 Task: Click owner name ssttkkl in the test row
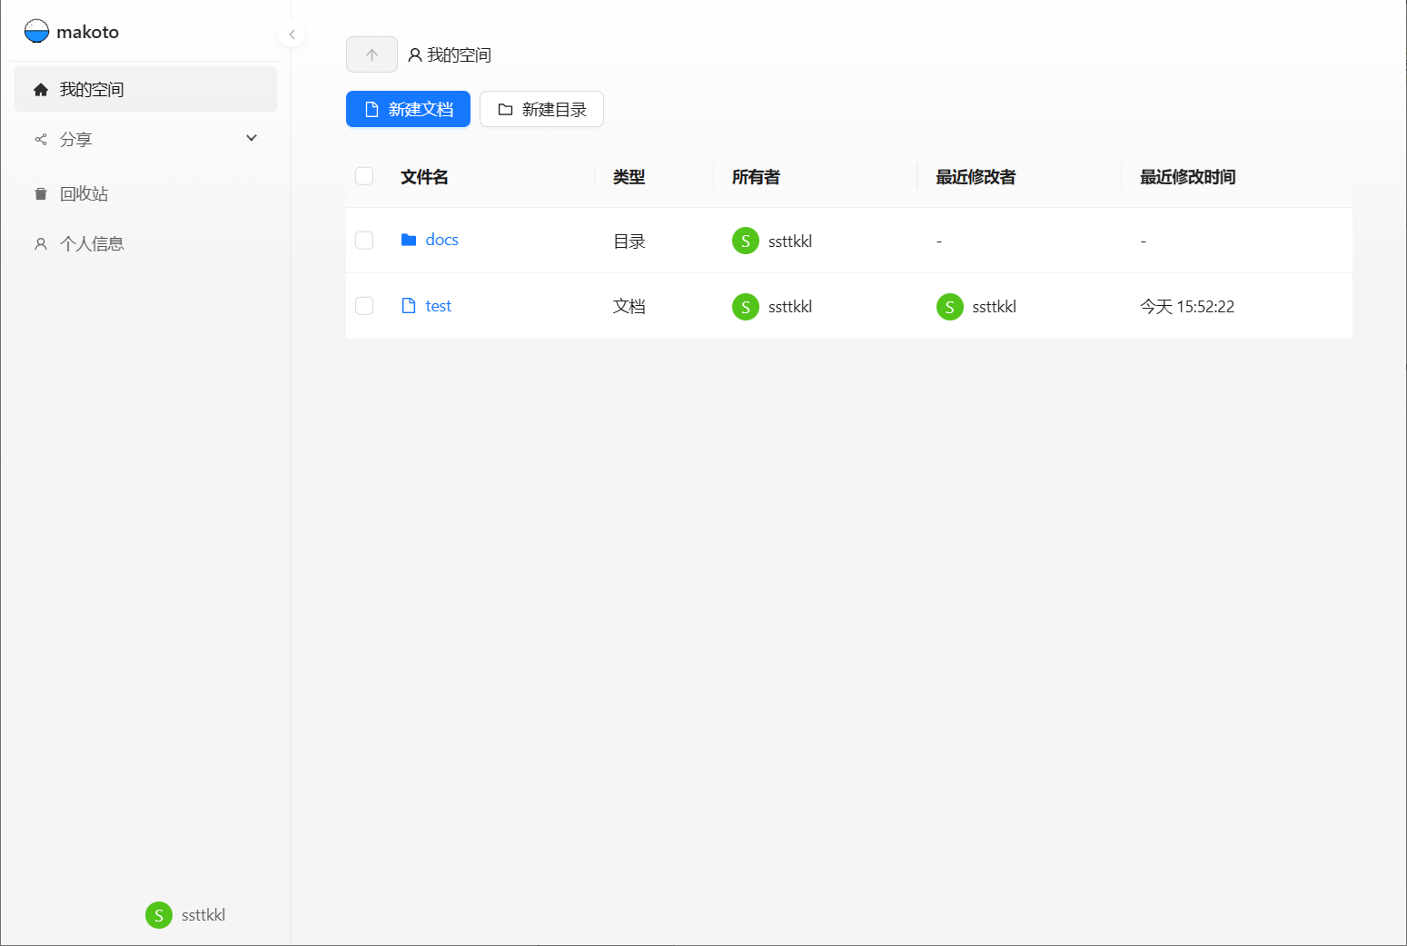coord(790,307)
